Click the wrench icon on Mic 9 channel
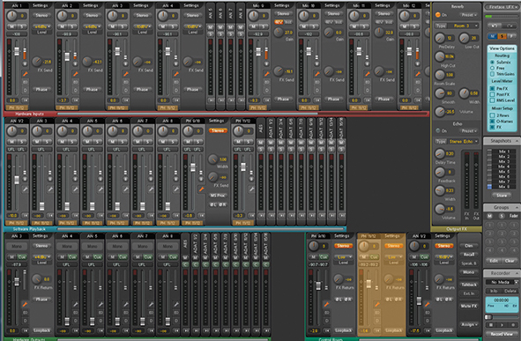The height and width of the screenshot is (341, 521). pos(266,74)
